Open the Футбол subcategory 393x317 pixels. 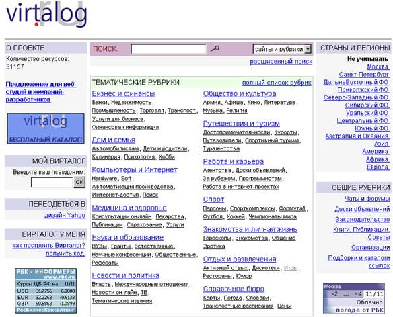coord(213,216)
